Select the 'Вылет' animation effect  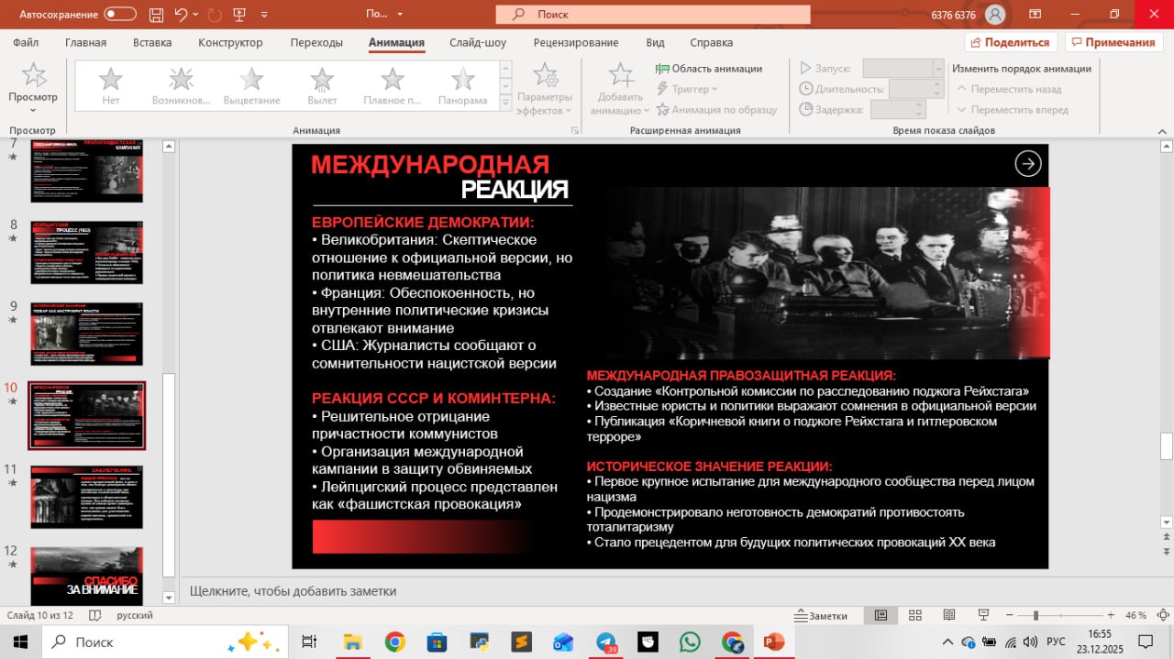tap(322, 85)
